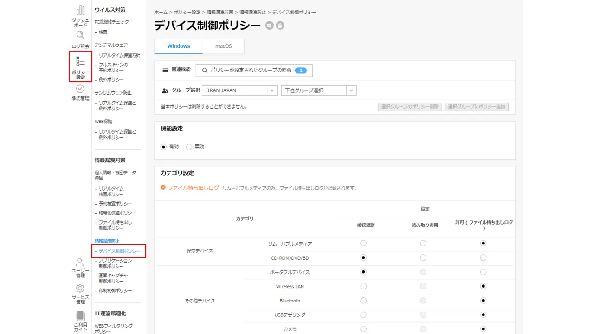
Task: Click the サービス管理 gear icon
Action: pyautogui.click(x=80, y=289)
